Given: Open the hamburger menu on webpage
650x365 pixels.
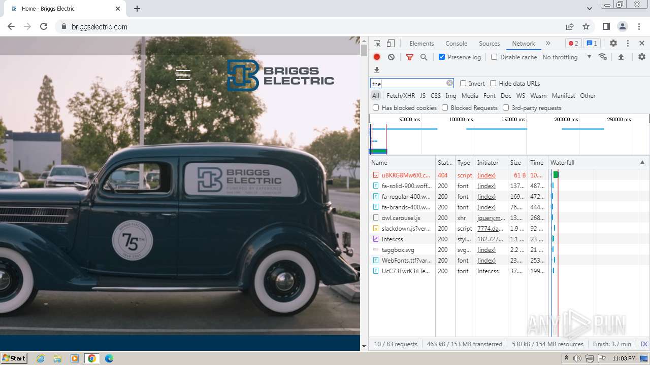Looking at the screenshot, I should [183, 75].
